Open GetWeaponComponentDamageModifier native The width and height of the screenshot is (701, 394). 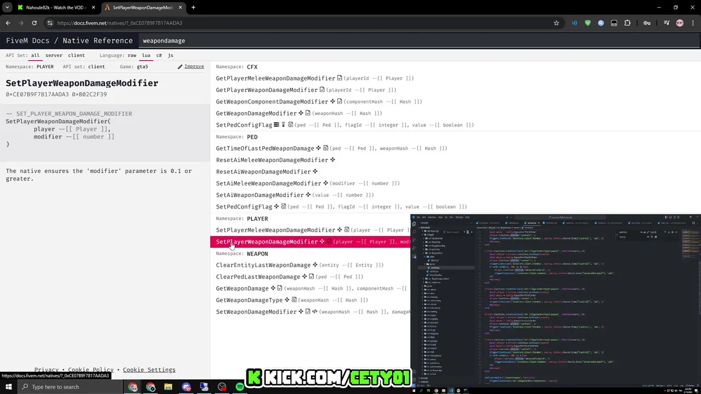(272, 102)
